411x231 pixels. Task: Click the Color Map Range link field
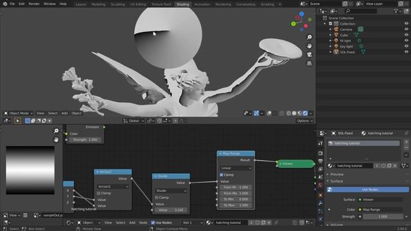[380, 210]
